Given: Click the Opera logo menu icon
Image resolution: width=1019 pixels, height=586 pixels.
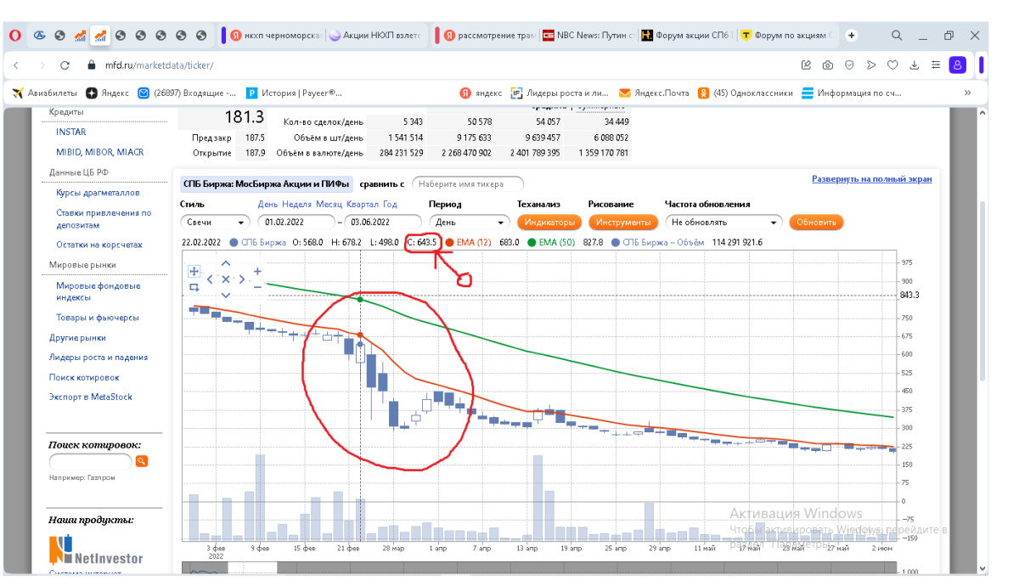Looking at the screenshot, I should point(15,36).
